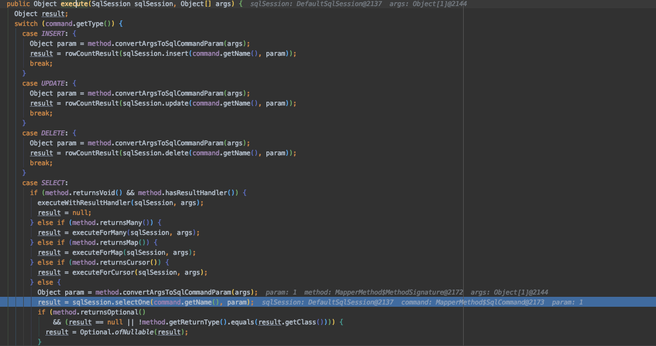Screen dimensions: 656x346
Task: Click the break statement in the UPDATE case
Action: (x=41, y=113)
